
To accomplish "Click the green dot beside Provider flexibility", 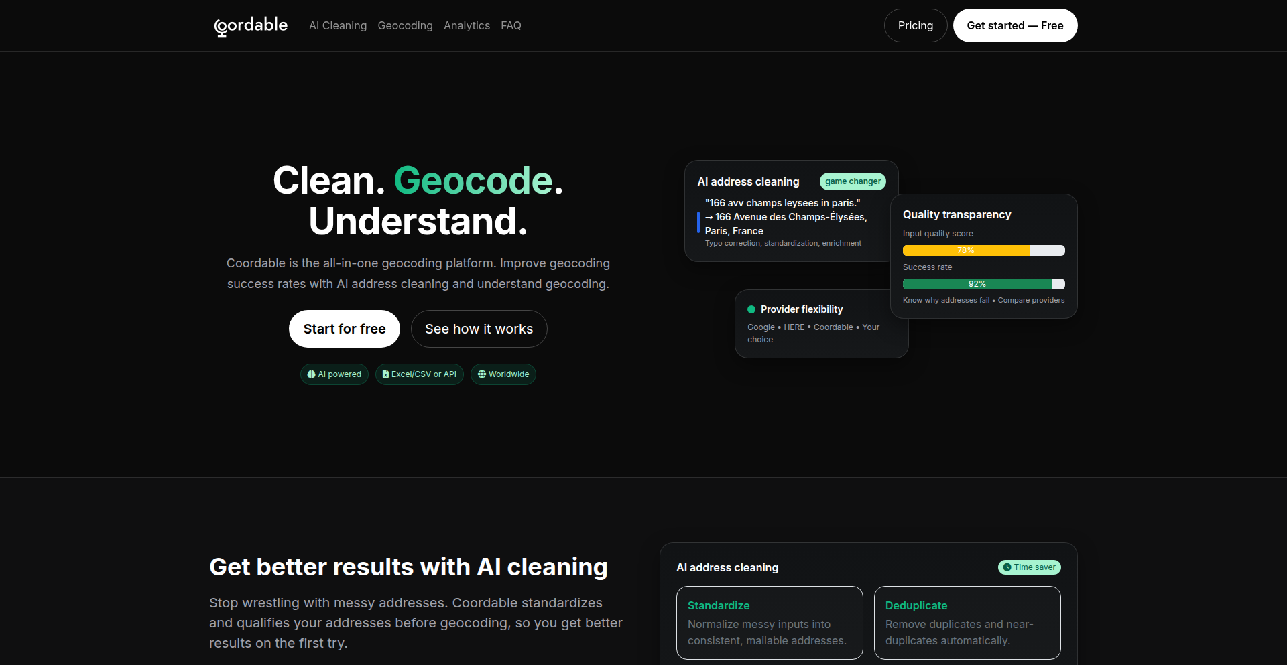I will click(751, 309).
